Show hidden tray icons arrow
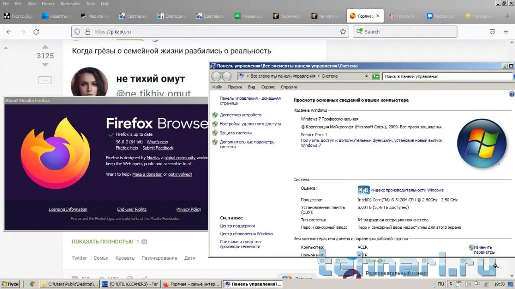The width and height of the screenshot is (515, 289). pyautogui.click(x=451, y=284)
